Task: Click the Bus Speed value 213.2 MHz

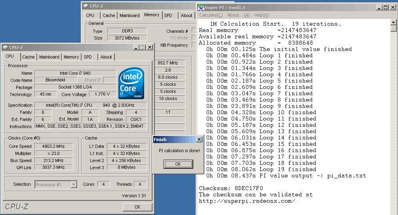Action: [x=53, y=160]
